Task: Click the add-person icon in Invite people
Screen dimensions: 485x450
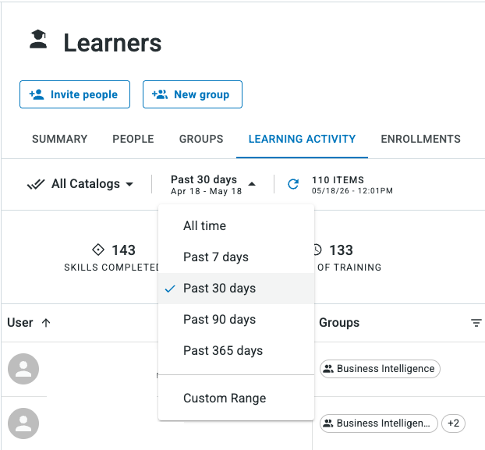Action: (37, 94)
